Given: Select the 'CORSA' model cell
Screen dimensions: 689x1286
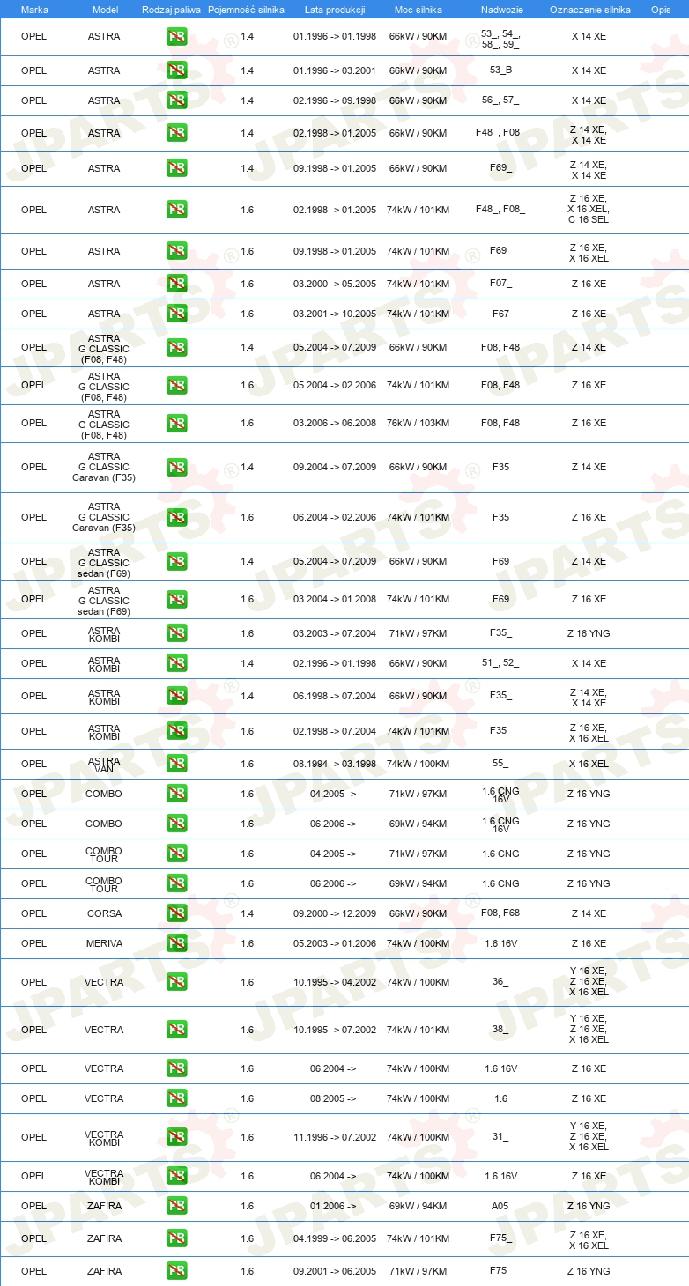Looking at the screenshot, I should pos(105,913).
